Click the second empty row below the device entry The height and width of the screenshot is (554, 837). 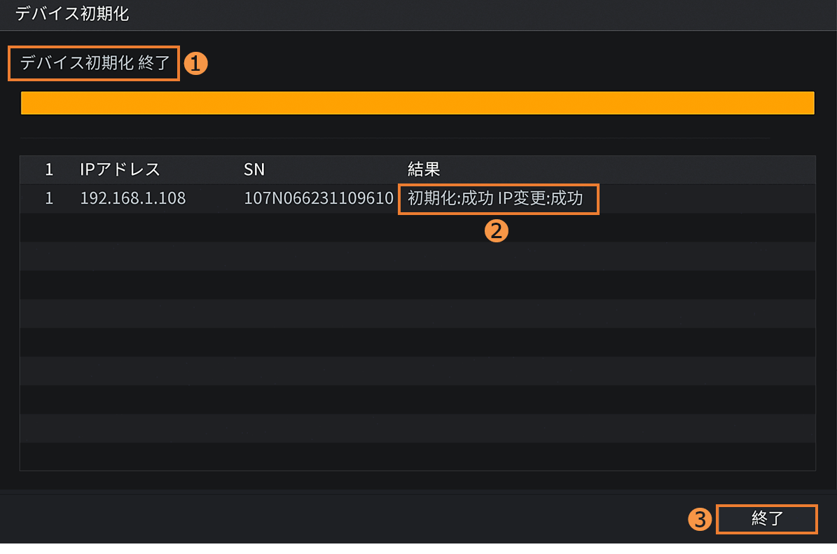pos(417,256)
